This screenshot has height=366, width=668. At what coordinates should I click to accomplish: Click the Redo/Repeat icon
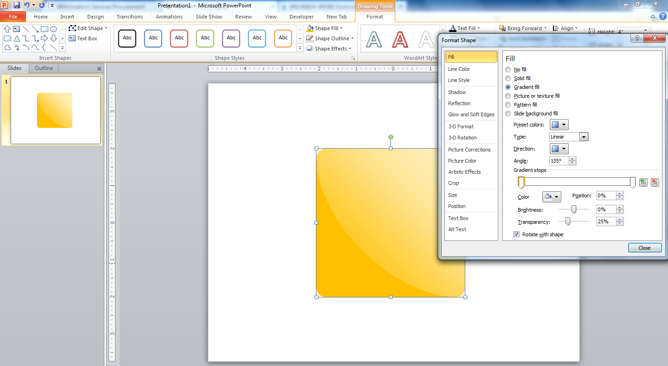[42, 5]
